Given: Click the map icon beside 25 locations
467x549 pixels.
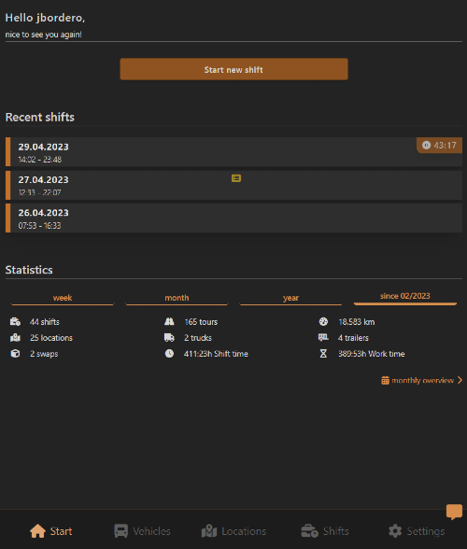Looking at the screenshot, I should click(x=15, y=338).
